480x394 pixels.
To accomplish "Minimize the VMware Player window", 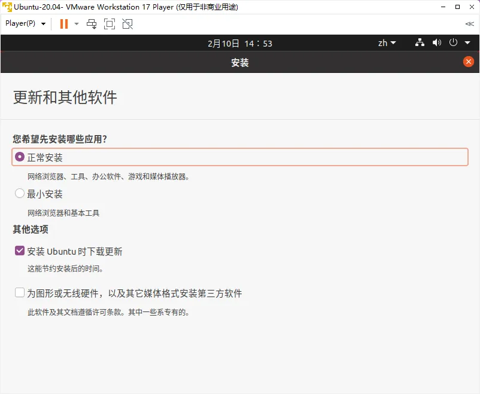I will point(443,7).
